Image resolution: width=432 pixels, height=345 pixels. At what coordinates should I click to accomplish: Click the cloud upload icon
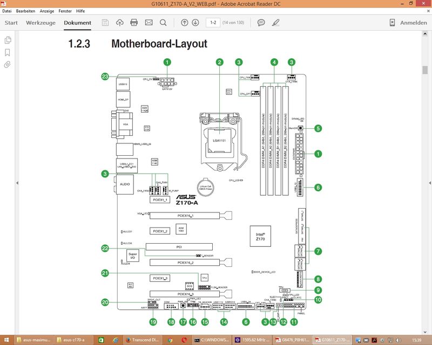pyautogui.click(x=119, y=23)
